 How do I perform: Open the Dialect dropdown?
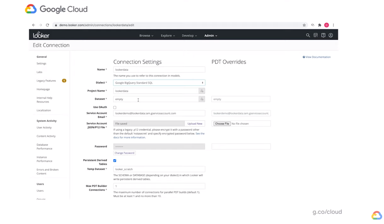[x=159, y=83]
